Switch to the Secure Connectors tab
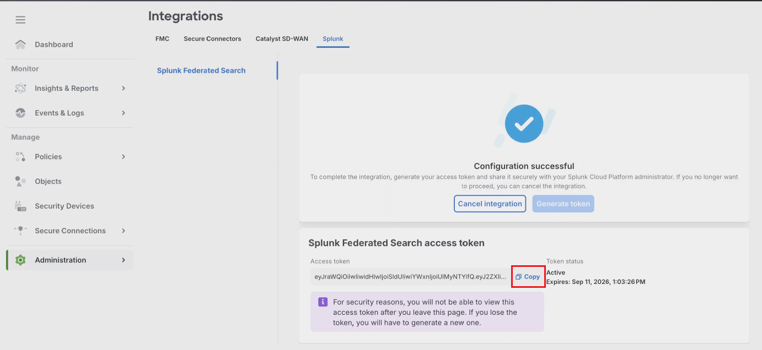This screenshot has height=350, width=762. click(x=212, y=39)
